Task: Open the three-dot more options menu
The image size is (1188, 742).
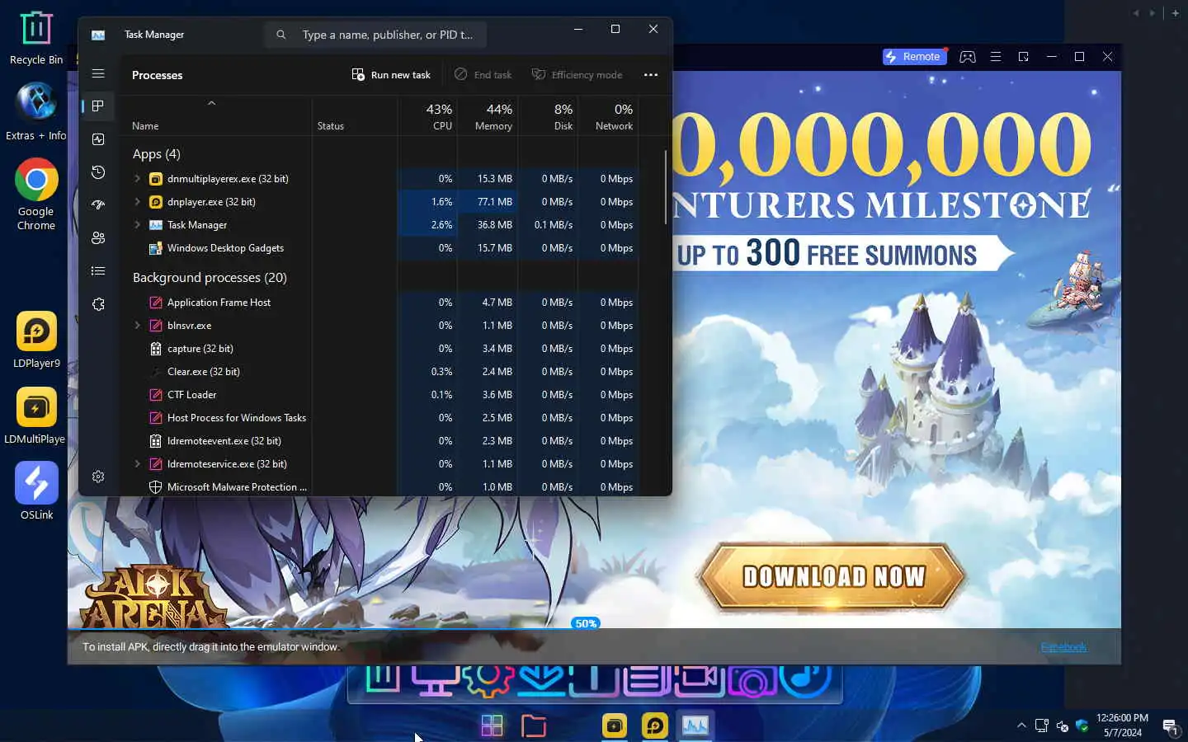Action: click(651, 75)
